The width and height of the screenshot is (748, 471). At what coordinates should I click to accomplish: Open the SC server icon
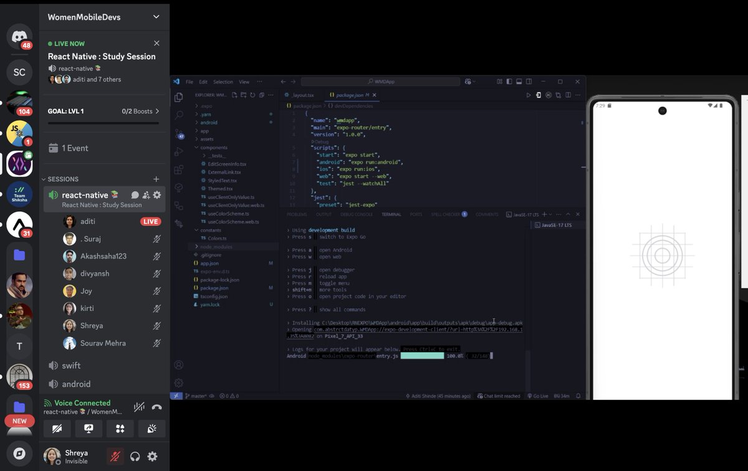pos(19,72)
